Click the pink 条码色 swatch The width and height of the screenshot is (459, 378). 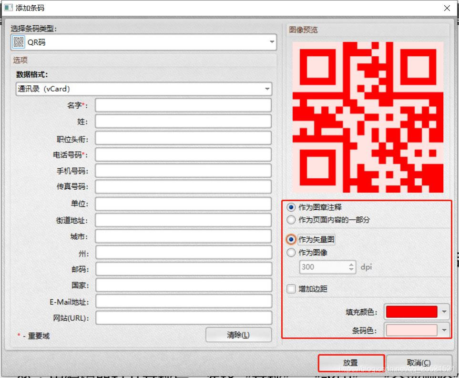[412, 330]
